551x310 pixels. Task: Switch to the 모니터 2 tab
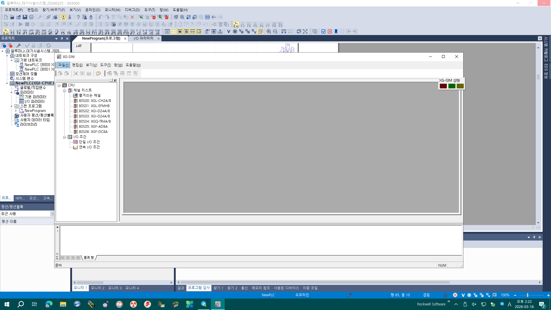click(x=98, y=288)
